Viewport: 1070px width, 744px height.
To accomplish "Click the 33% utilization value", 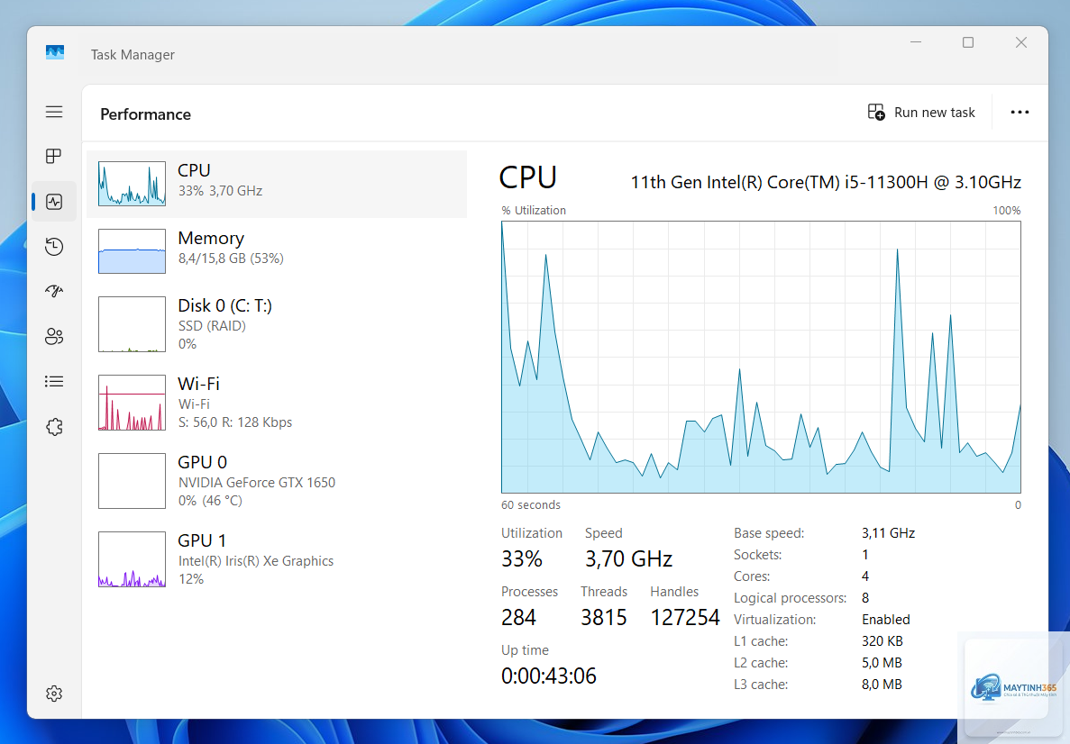I will pyautogui.click(x=522, y=559).
